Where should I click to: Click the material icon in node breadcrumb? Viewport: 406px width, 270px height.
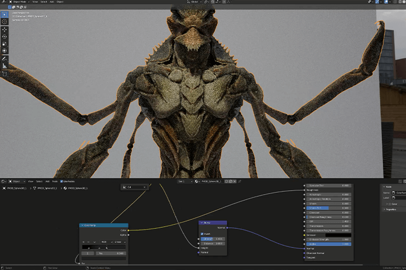click(x=65, y=188)
